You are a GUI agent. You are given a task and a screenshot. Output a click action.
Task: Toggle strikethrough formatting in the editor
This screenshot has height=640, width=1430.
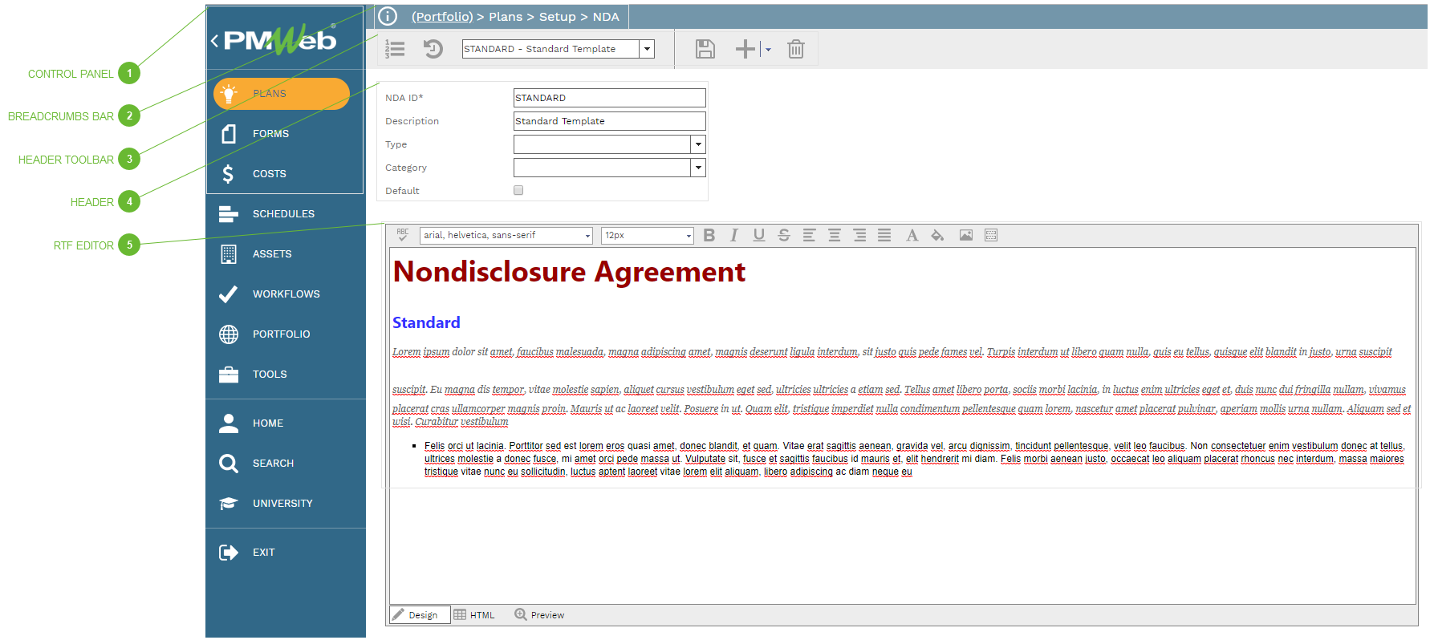point(784,235)
